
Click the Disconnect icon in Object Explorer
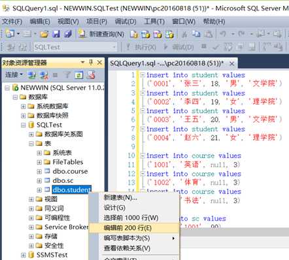[x=44, y=75]
